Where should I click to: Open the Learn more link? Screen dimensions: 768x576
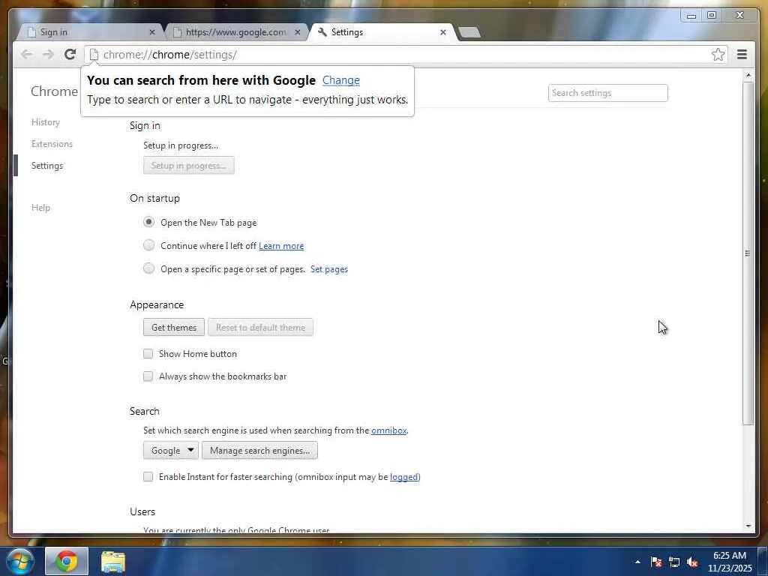point(281,246)
